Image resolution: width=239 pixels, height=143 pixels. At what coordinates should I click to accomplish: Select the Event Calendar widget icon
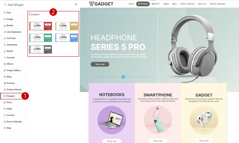[x=5, y=122]
